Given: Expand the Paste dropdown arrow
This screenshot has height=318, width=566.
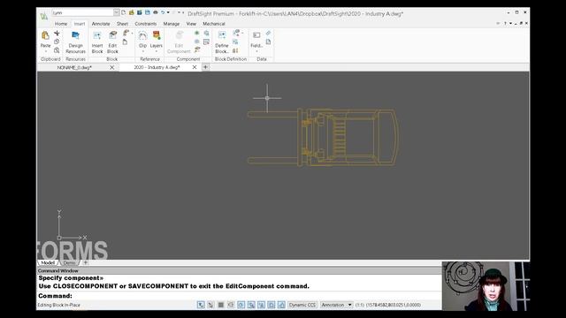Looking at the screenshot, I should pos(45,51).
